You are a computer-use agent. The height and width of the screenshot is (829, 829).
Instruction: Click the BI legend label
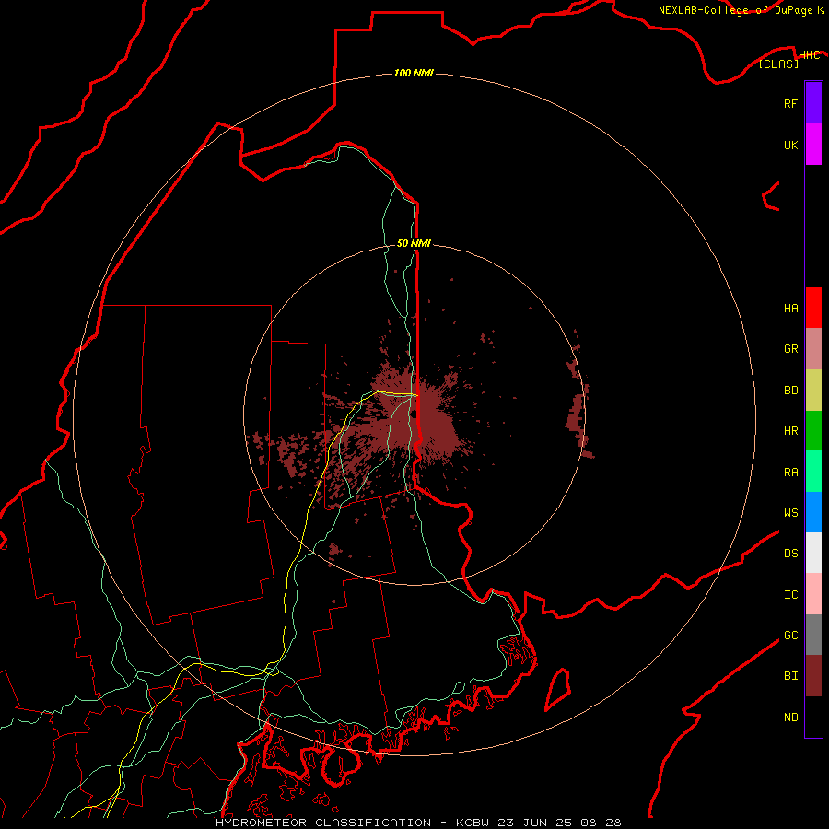[x=790, y=676]
